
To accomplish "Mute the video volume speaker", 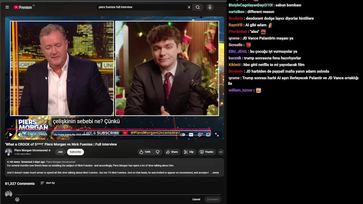I will [x=20, y=135].
